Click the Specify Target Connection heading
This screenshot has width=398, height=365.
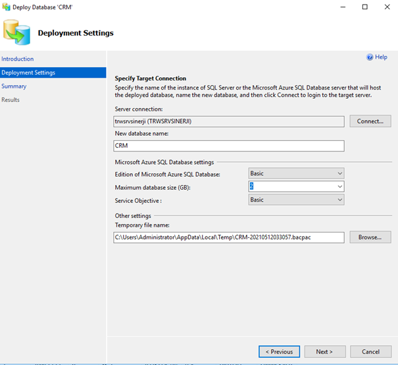150,78
